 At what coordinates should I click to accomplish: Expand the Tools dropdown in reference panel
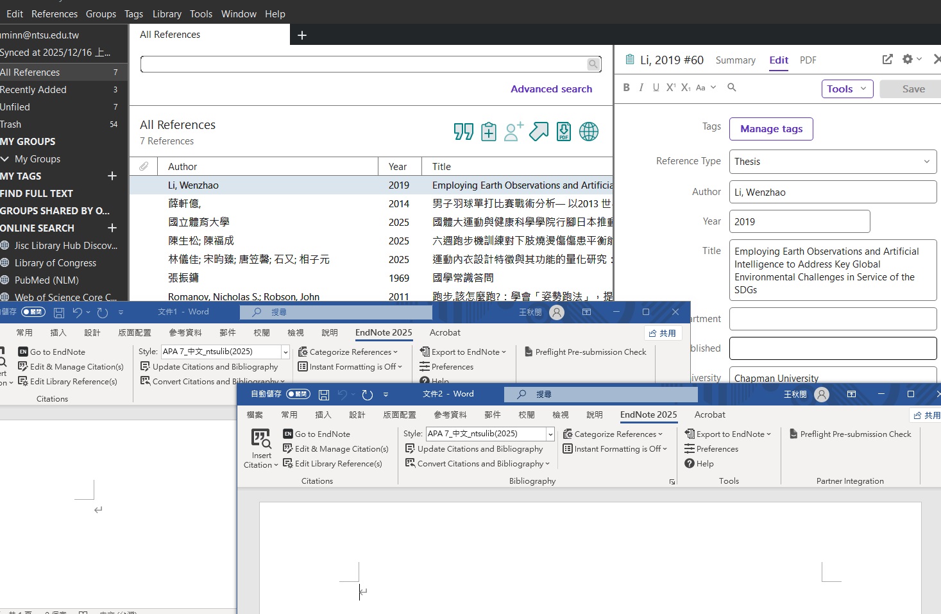coord(847,89)
